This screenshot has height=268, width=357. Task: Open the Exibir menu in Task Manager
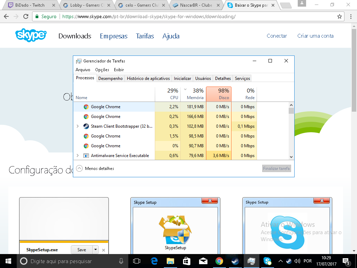pyautogui.click(x=119, y=70)
